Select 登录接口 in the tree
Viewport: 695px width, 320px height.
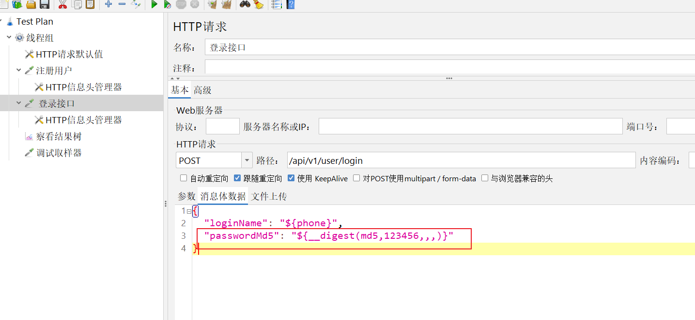57,103
